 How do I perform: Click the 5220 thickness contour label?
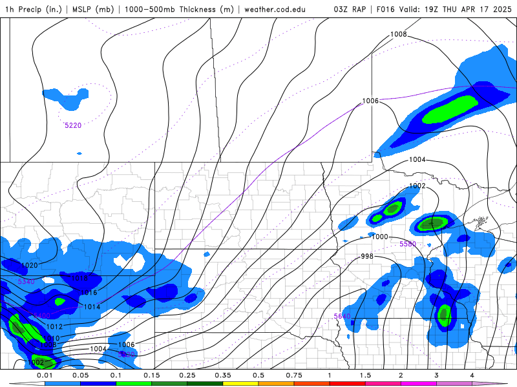point(73,125)
